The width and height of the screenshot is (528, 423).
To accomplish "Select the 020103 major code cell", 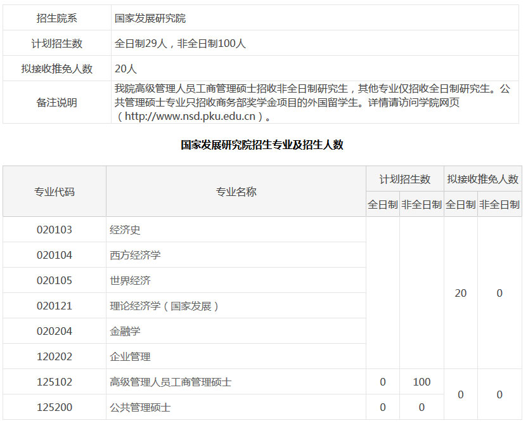I will click(55, 230).
